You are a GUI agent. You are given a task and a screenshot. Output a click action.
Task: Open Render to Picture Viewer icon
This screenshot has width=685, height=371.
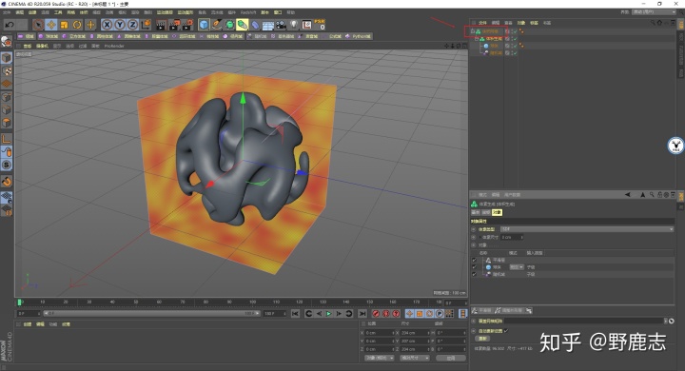[x=174, y=25]
